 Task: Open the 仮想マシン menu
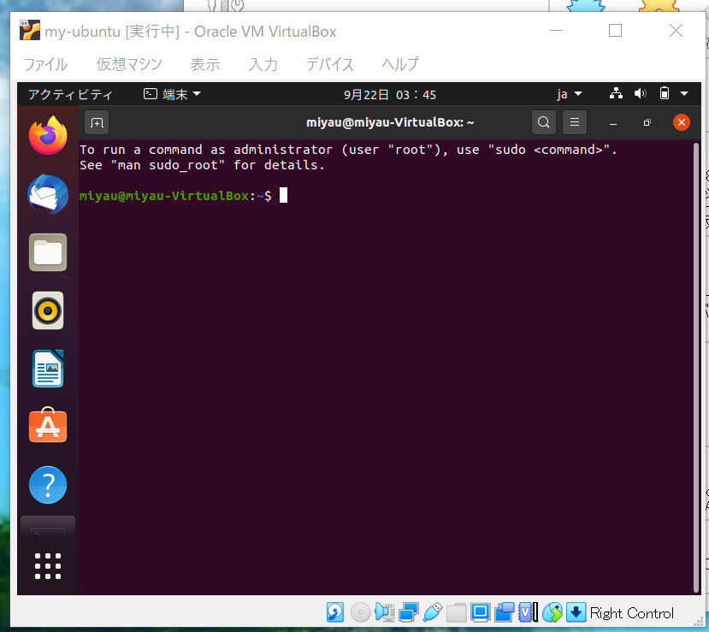tap(129, 64)
